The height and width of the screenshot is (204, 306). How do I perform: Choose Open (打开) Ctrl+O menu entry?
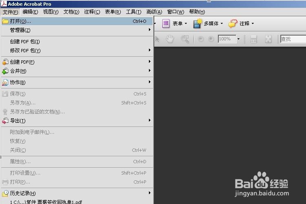[x=77, y=21]
